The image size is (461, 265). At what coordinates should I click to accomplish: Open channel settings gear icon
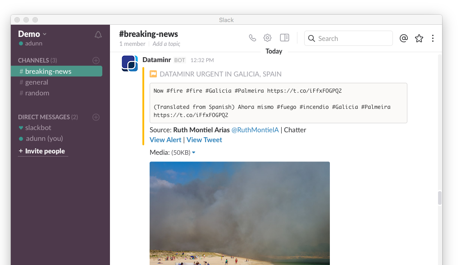tap(267, 38)
